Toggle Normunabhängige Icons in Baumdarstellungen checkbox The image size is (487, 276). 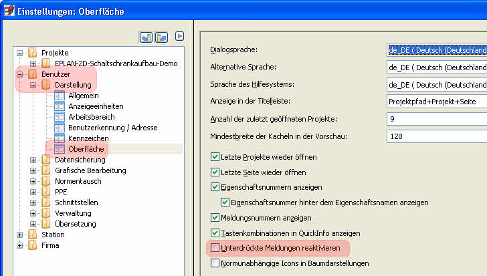coord(215,263)
